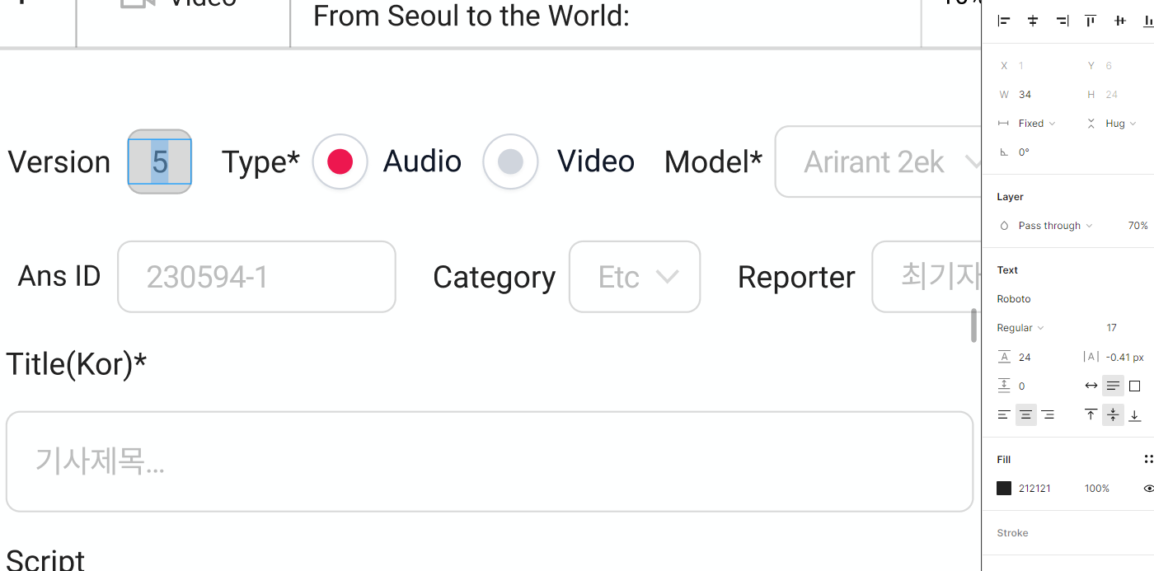Set text align right
Image resolution: width=1154 pixels, height=571 pixels.
(x=1048, y=415)
